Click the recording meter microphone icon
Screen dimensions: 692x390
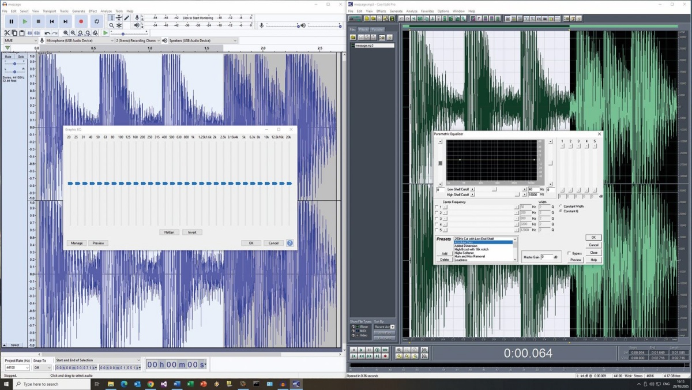[137, 18]
